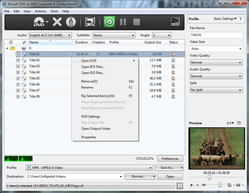Open the File menu
The image size is (249, 193).
(7, 11)
